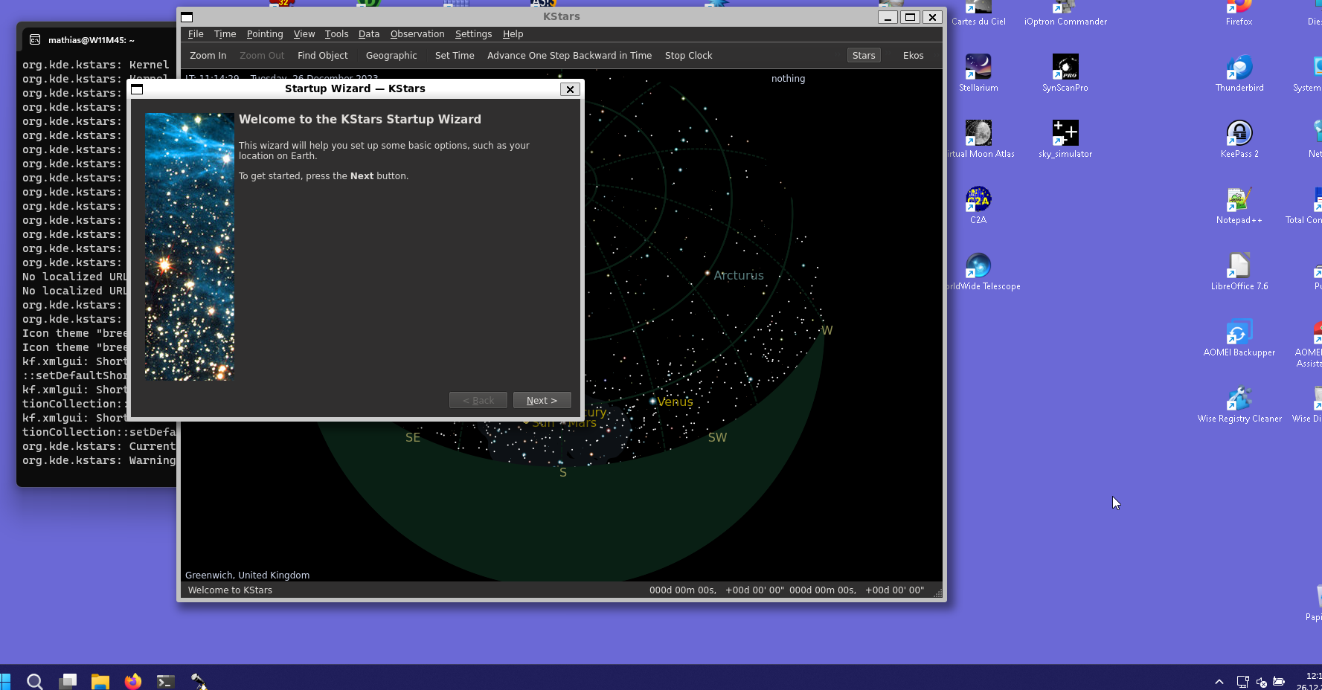
Task: Select LibreOffice 7.6 desktop shortcut
Action: point(1239,271)
